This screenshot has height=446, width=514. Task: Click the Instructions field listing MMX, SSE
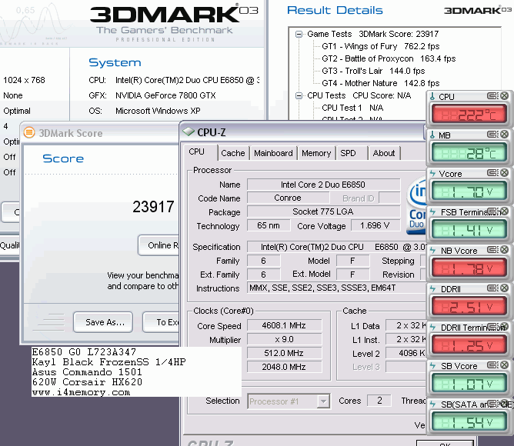pyautogui.click(x=336, y=288)
